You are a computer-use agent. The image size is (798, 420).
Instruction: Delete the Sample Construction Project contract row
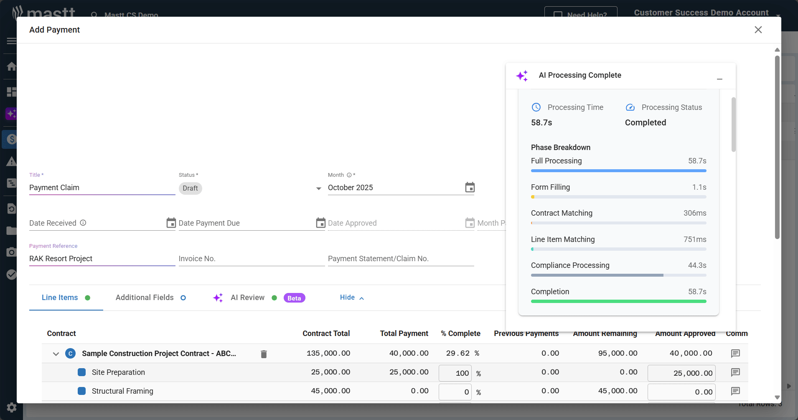264,354
